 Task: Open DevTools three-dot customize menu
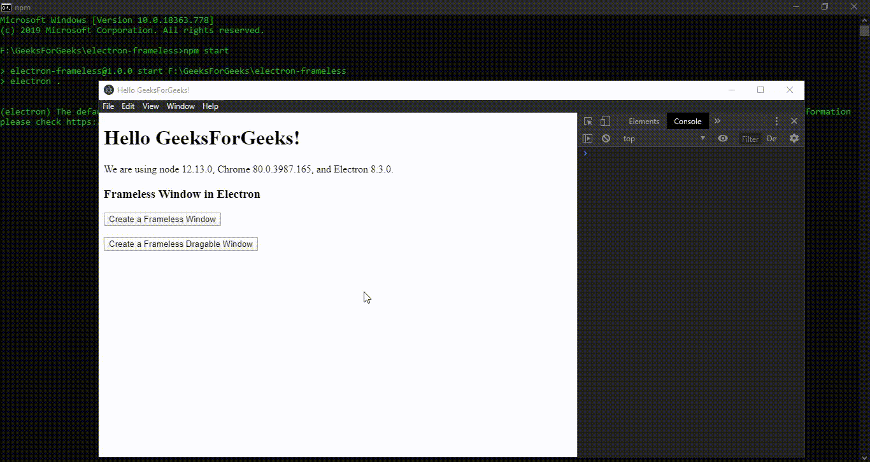tap(776, 121)
